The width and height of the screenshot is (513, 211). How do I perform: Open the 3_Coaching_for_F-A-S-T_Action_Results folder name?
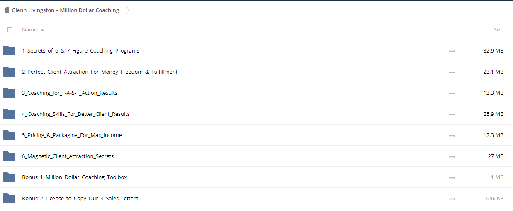[70, 93]
